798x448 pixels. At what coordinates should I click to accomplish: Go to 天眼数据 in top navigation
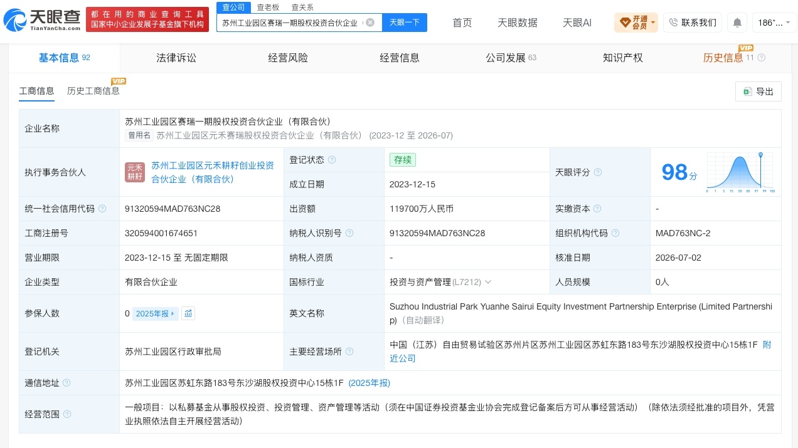518,23
